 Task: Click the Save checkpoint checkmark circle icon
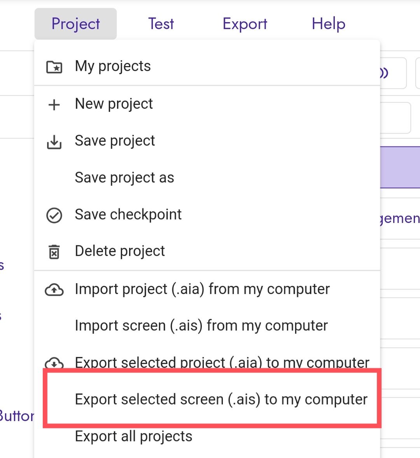click(x=54, y=216)
